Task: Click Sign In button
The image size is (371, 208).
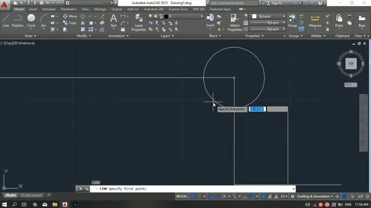Action: (275, 3)
